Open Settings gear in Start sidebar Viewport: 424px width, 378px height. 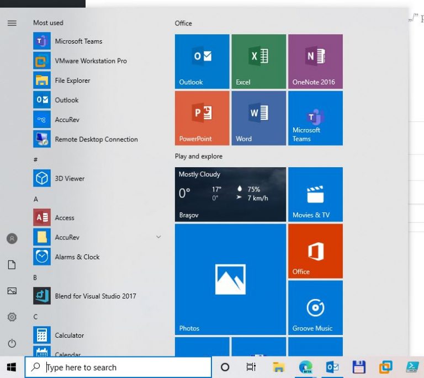pyautogui.click(x=12, y=317)
